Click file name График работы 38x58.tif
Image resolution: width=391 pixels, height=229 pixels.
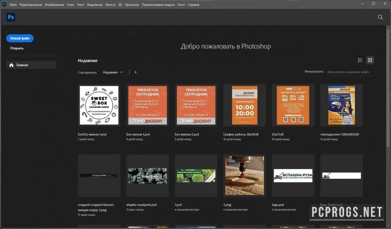click(x=241, y=134)
